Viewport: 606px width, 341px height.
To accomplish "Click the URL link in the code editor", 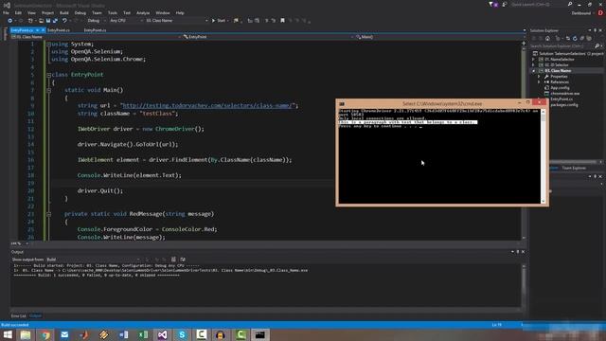I will click(x=208, y=105).
